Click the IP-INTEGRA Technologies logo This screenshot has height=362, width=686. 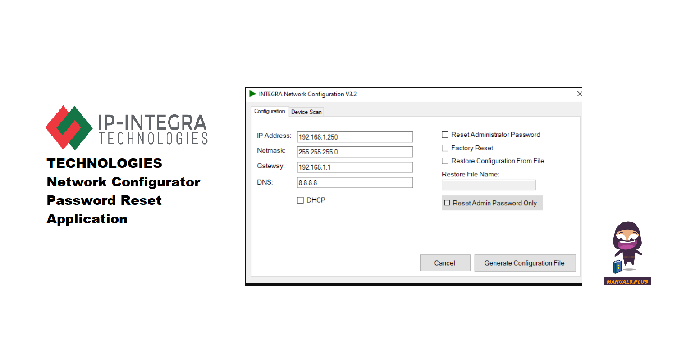127,128
